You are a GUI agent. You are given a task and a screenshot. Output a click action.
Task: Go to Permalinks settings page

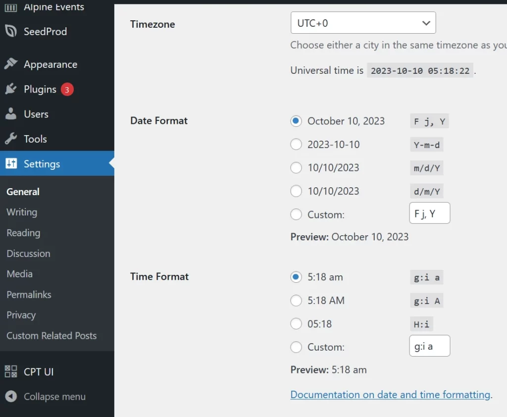tap(29, 294)
